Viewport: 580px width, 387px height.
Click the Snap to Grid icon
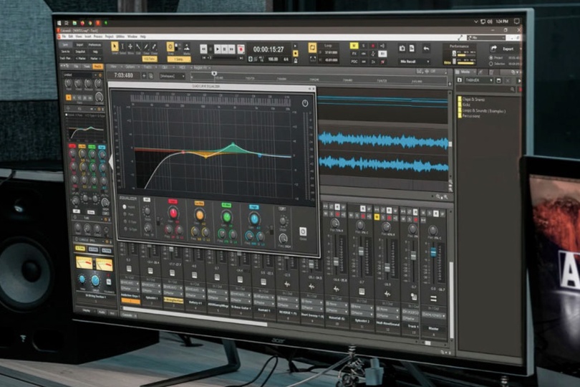[170, 47]
